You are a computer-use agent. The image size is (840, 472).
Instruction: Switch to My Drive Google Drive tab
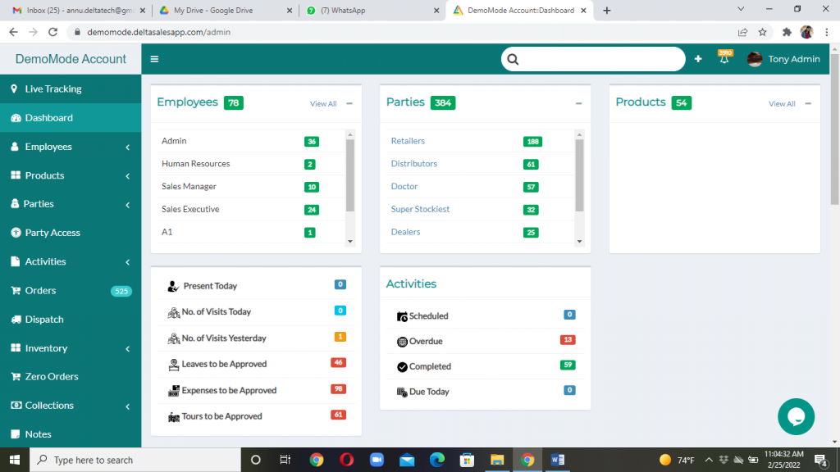click(x=226, y=10)
